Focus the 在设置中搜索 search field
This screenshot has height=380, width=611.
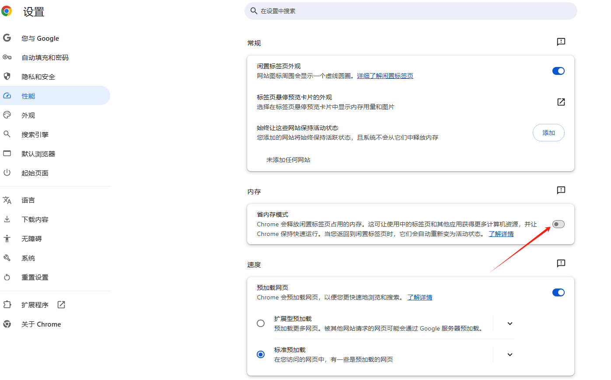[411, 11]
